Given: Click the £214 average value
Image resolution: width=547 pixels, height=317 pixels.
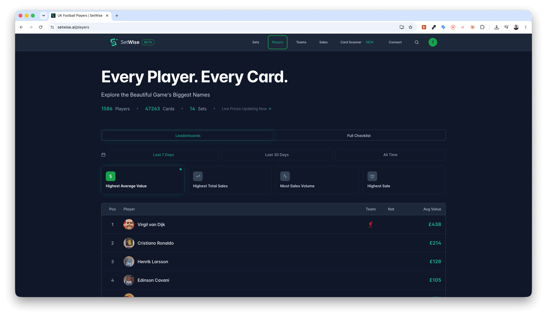Looking at the screenshot, I should point(435,243).
